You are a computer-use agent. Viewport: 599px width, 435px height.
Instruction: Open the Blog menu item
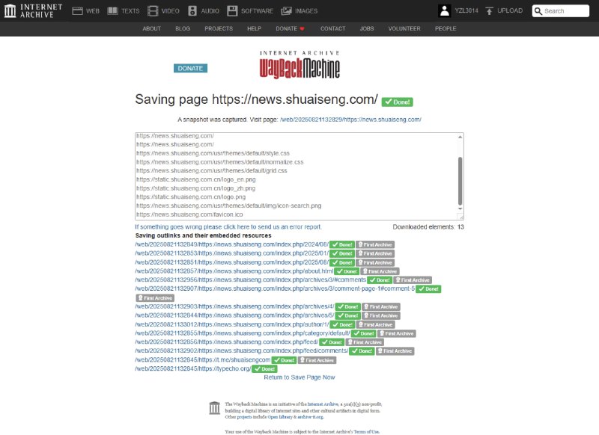coord(183,28)
